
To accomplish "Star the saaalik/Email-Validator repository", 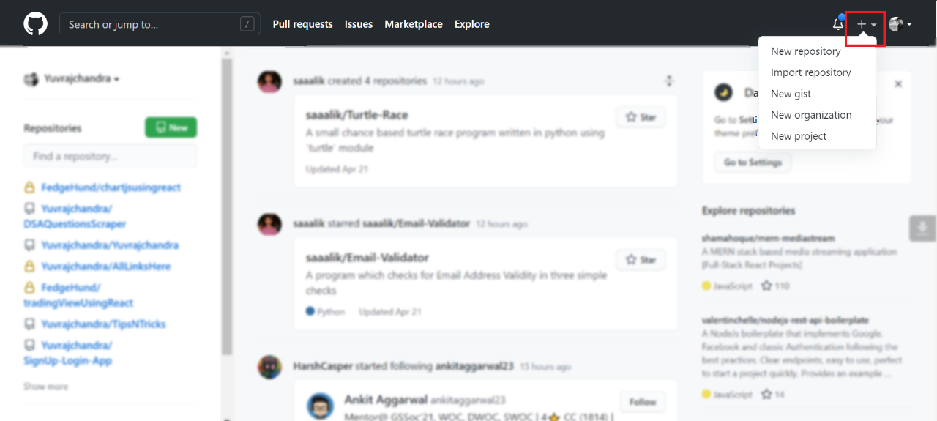I will [641, 259].
